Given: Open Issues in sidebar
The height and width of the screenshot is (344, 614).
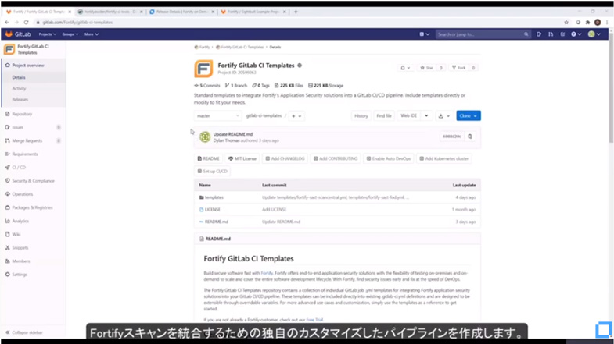Looking at the screenshot, I should click(18, 127).
